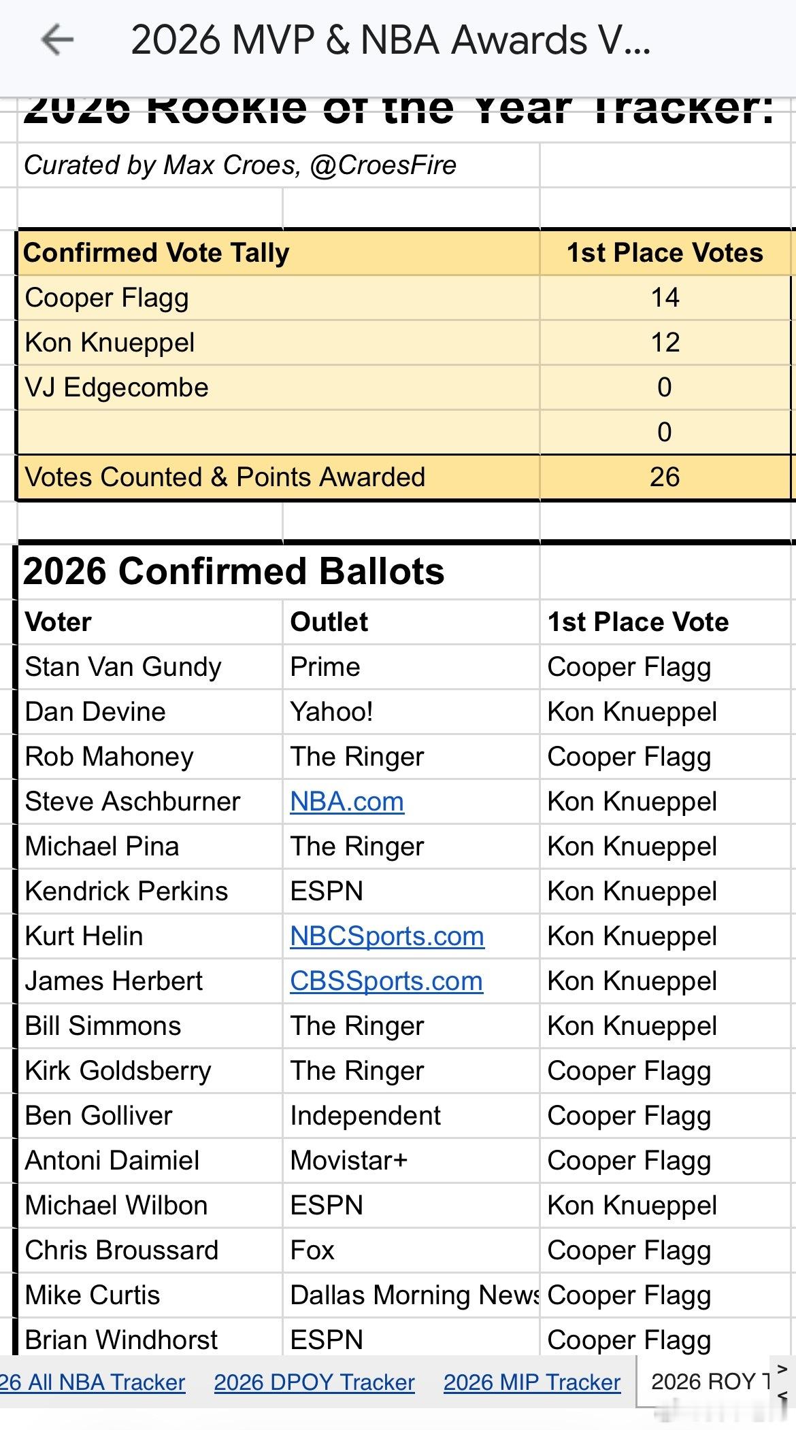Click the CBSSports.com link

pos(386,981)
